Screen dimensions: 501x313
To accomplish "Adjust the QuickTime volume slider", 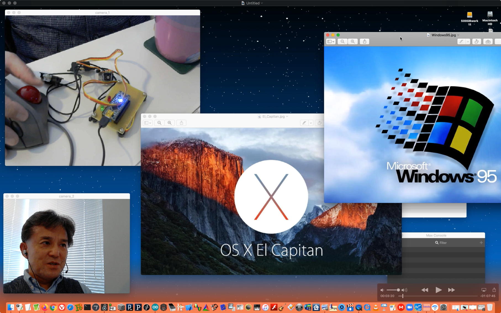I will [x=393, y=290].
